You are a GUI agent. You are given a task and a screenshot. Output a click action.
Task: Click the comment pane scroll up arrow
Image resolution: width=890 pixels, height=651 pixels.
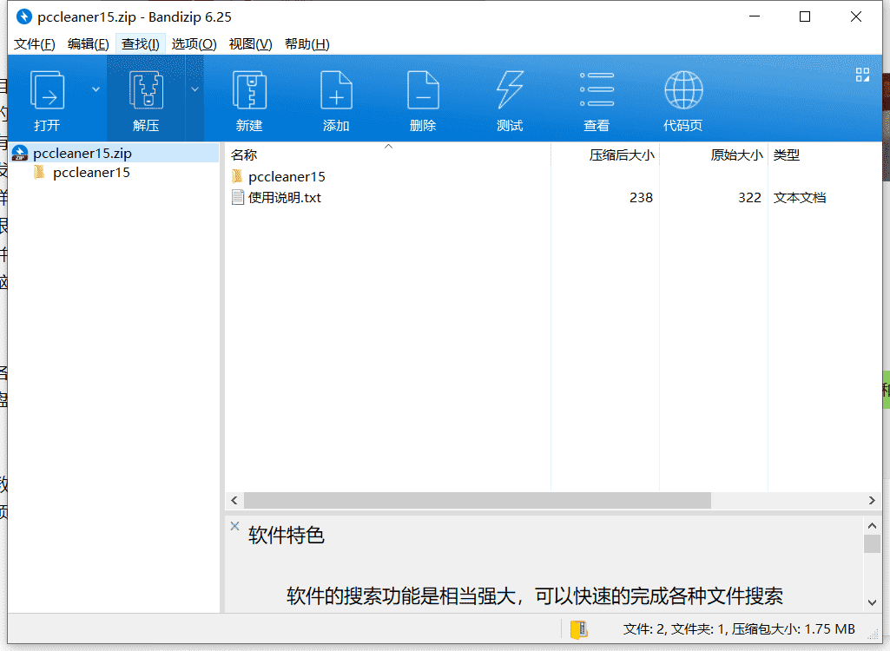(872, 525)
